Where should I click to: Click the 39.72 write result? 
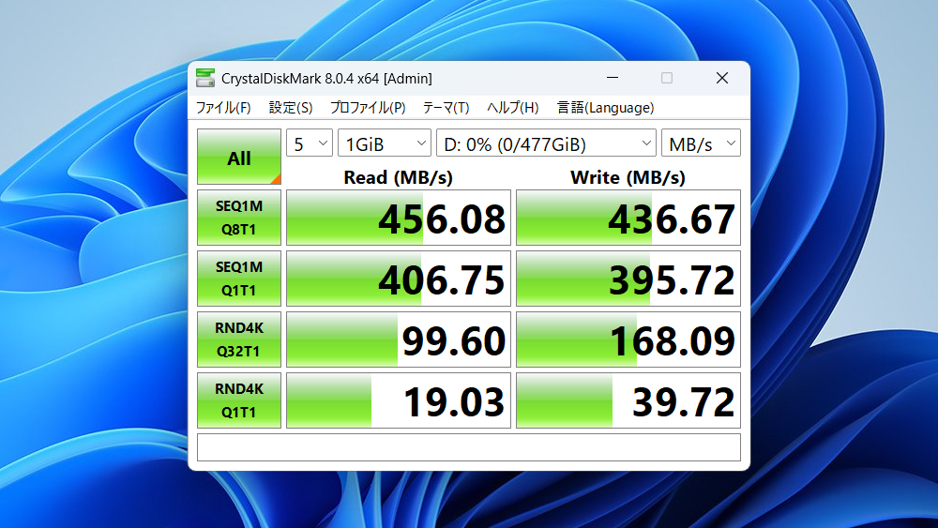point(628,400)
